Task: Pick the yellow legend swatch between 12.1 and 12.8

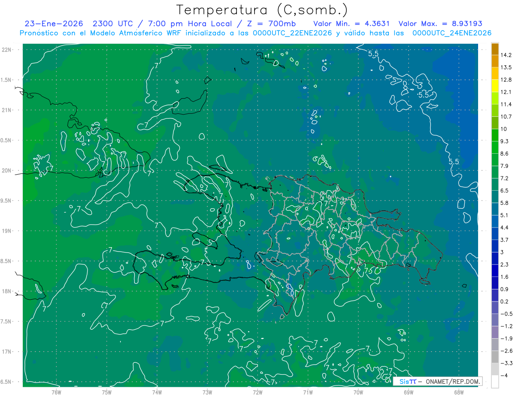Action: tap(495, 86)
